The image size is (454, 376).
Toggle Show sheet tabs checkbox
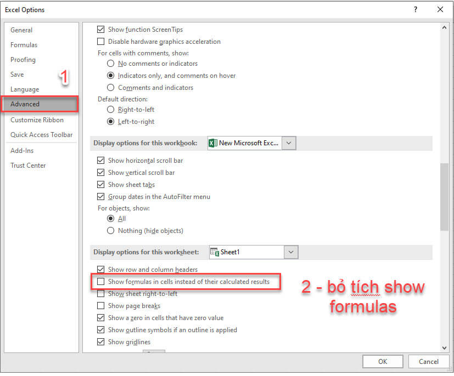[101, 184]
